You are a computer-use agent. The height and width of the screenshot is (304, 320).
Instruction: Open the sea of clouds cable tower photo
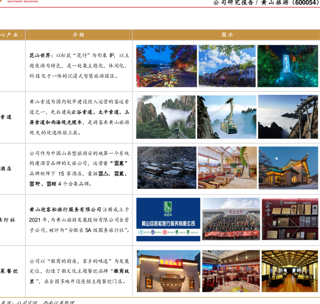288,117
